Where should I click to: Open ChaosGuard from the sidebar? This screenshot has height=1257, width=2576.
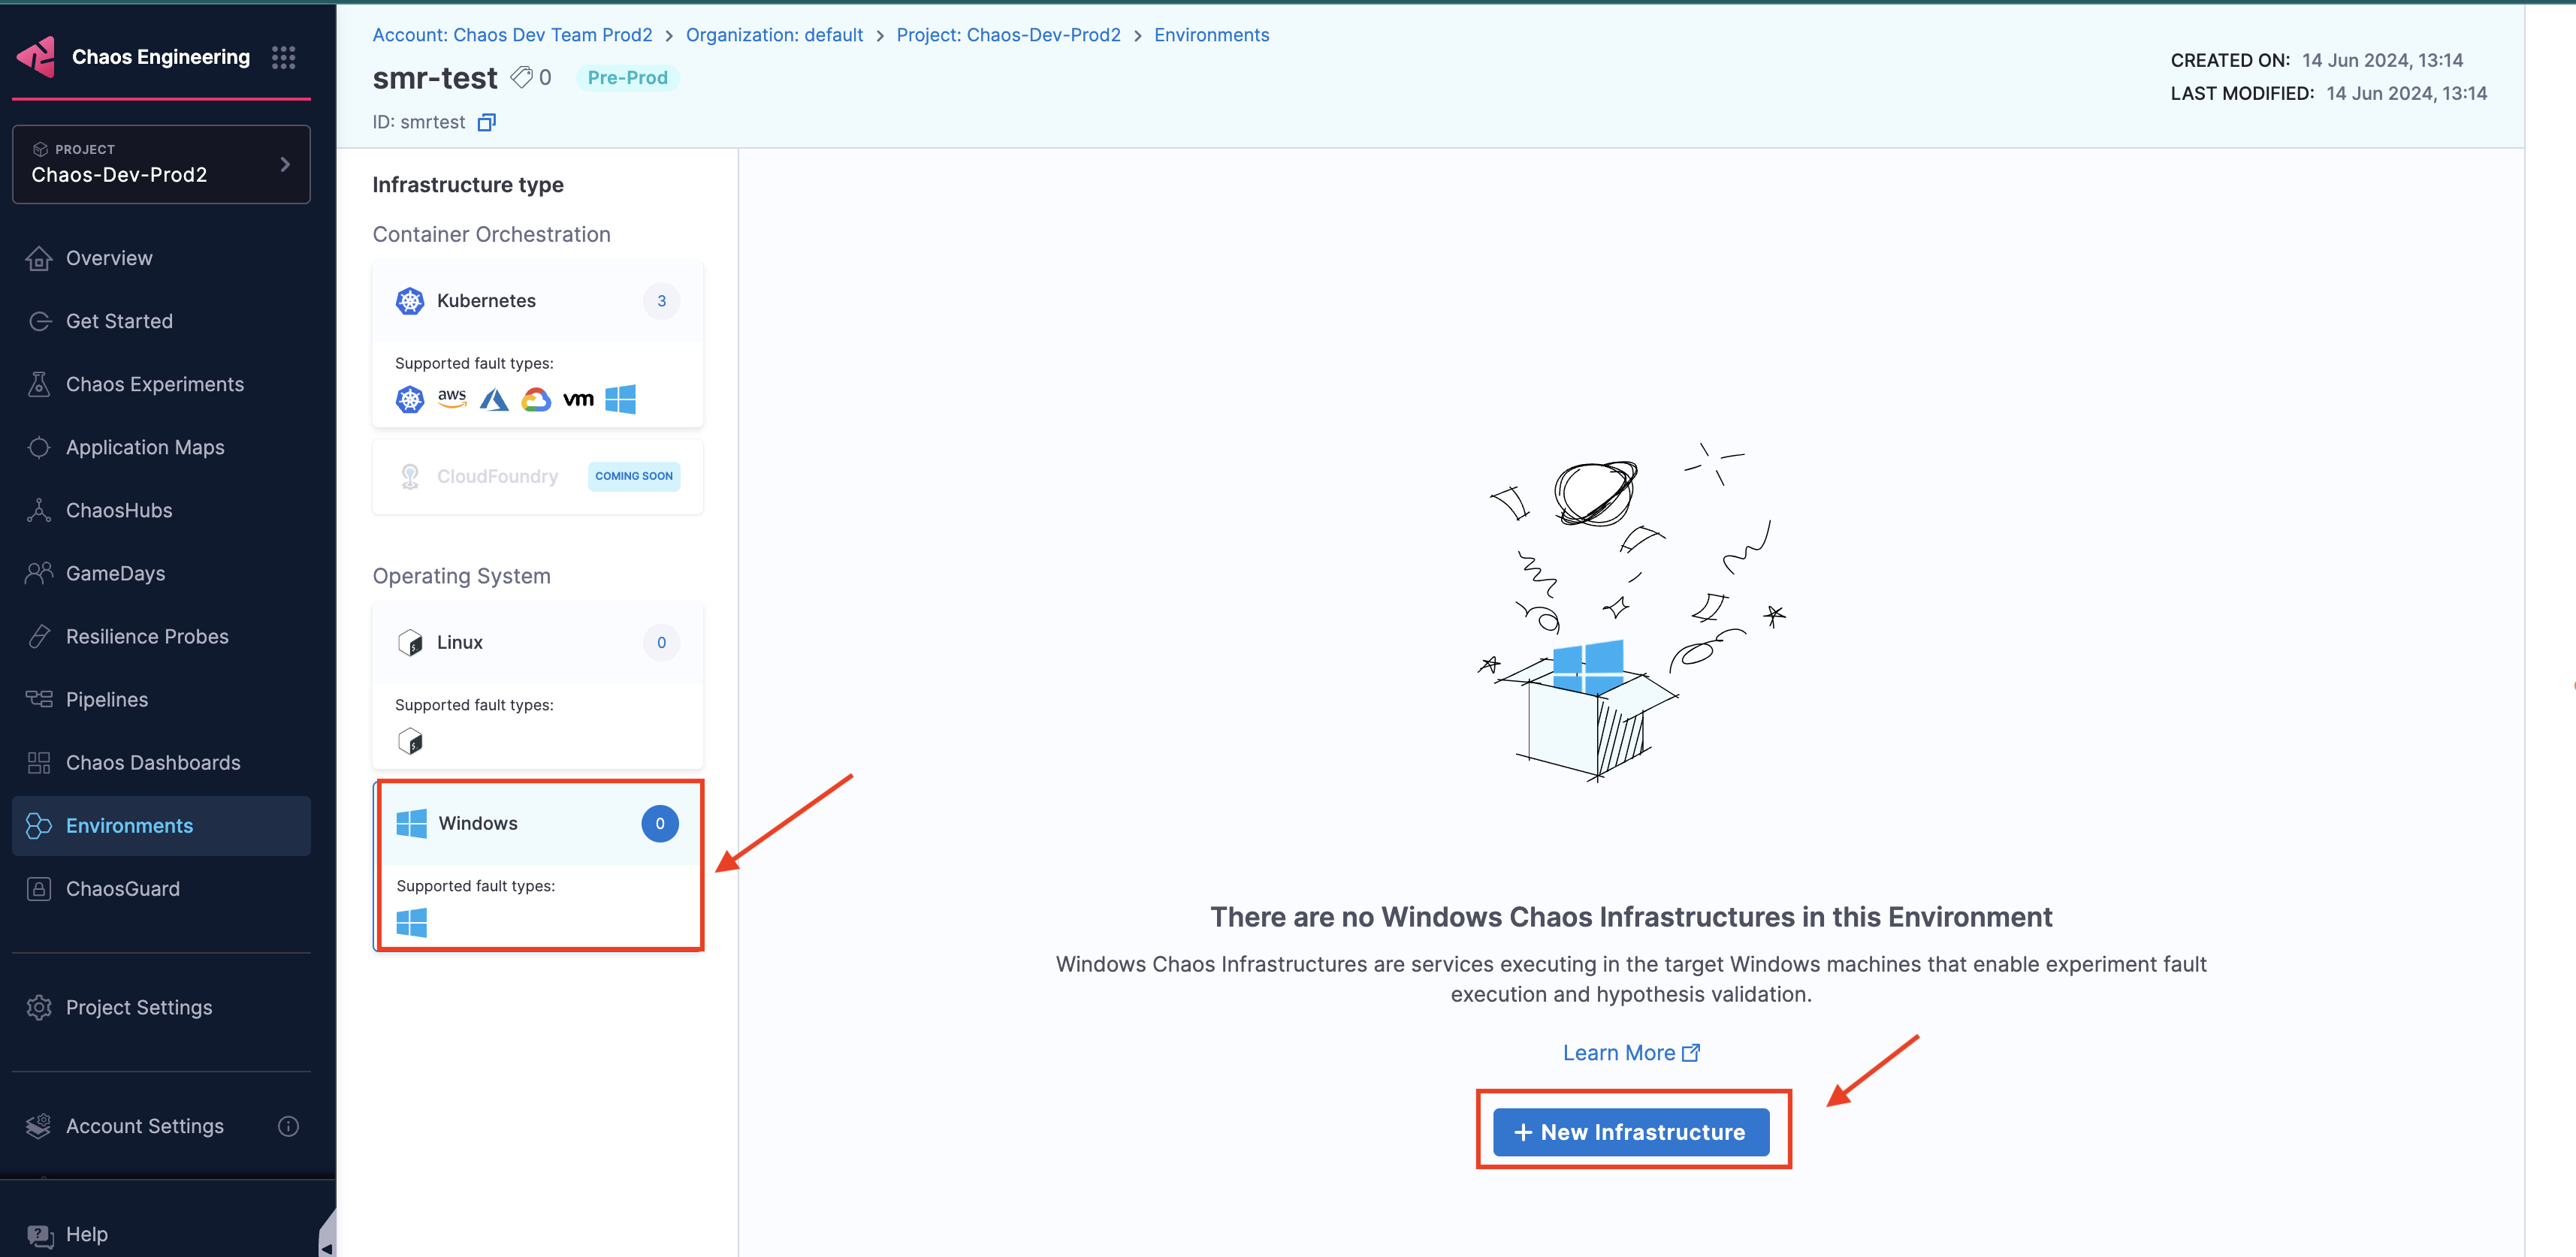[123, 888]
